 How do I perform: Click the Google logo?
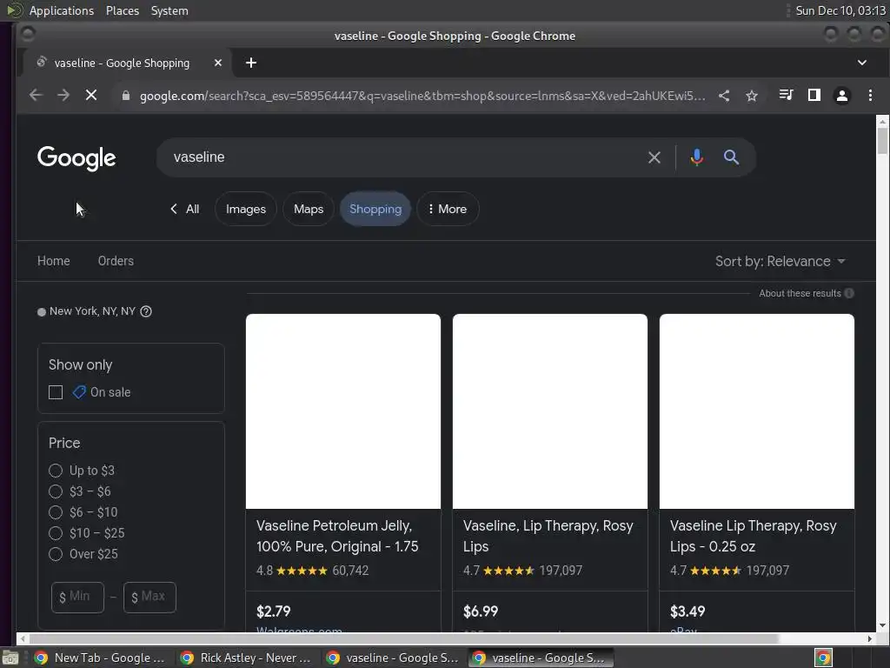pos(76,158)
